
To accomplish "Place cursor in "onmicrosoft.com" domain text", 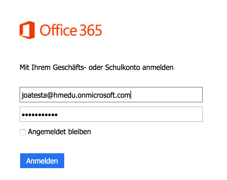I will (x=104, y=95).
